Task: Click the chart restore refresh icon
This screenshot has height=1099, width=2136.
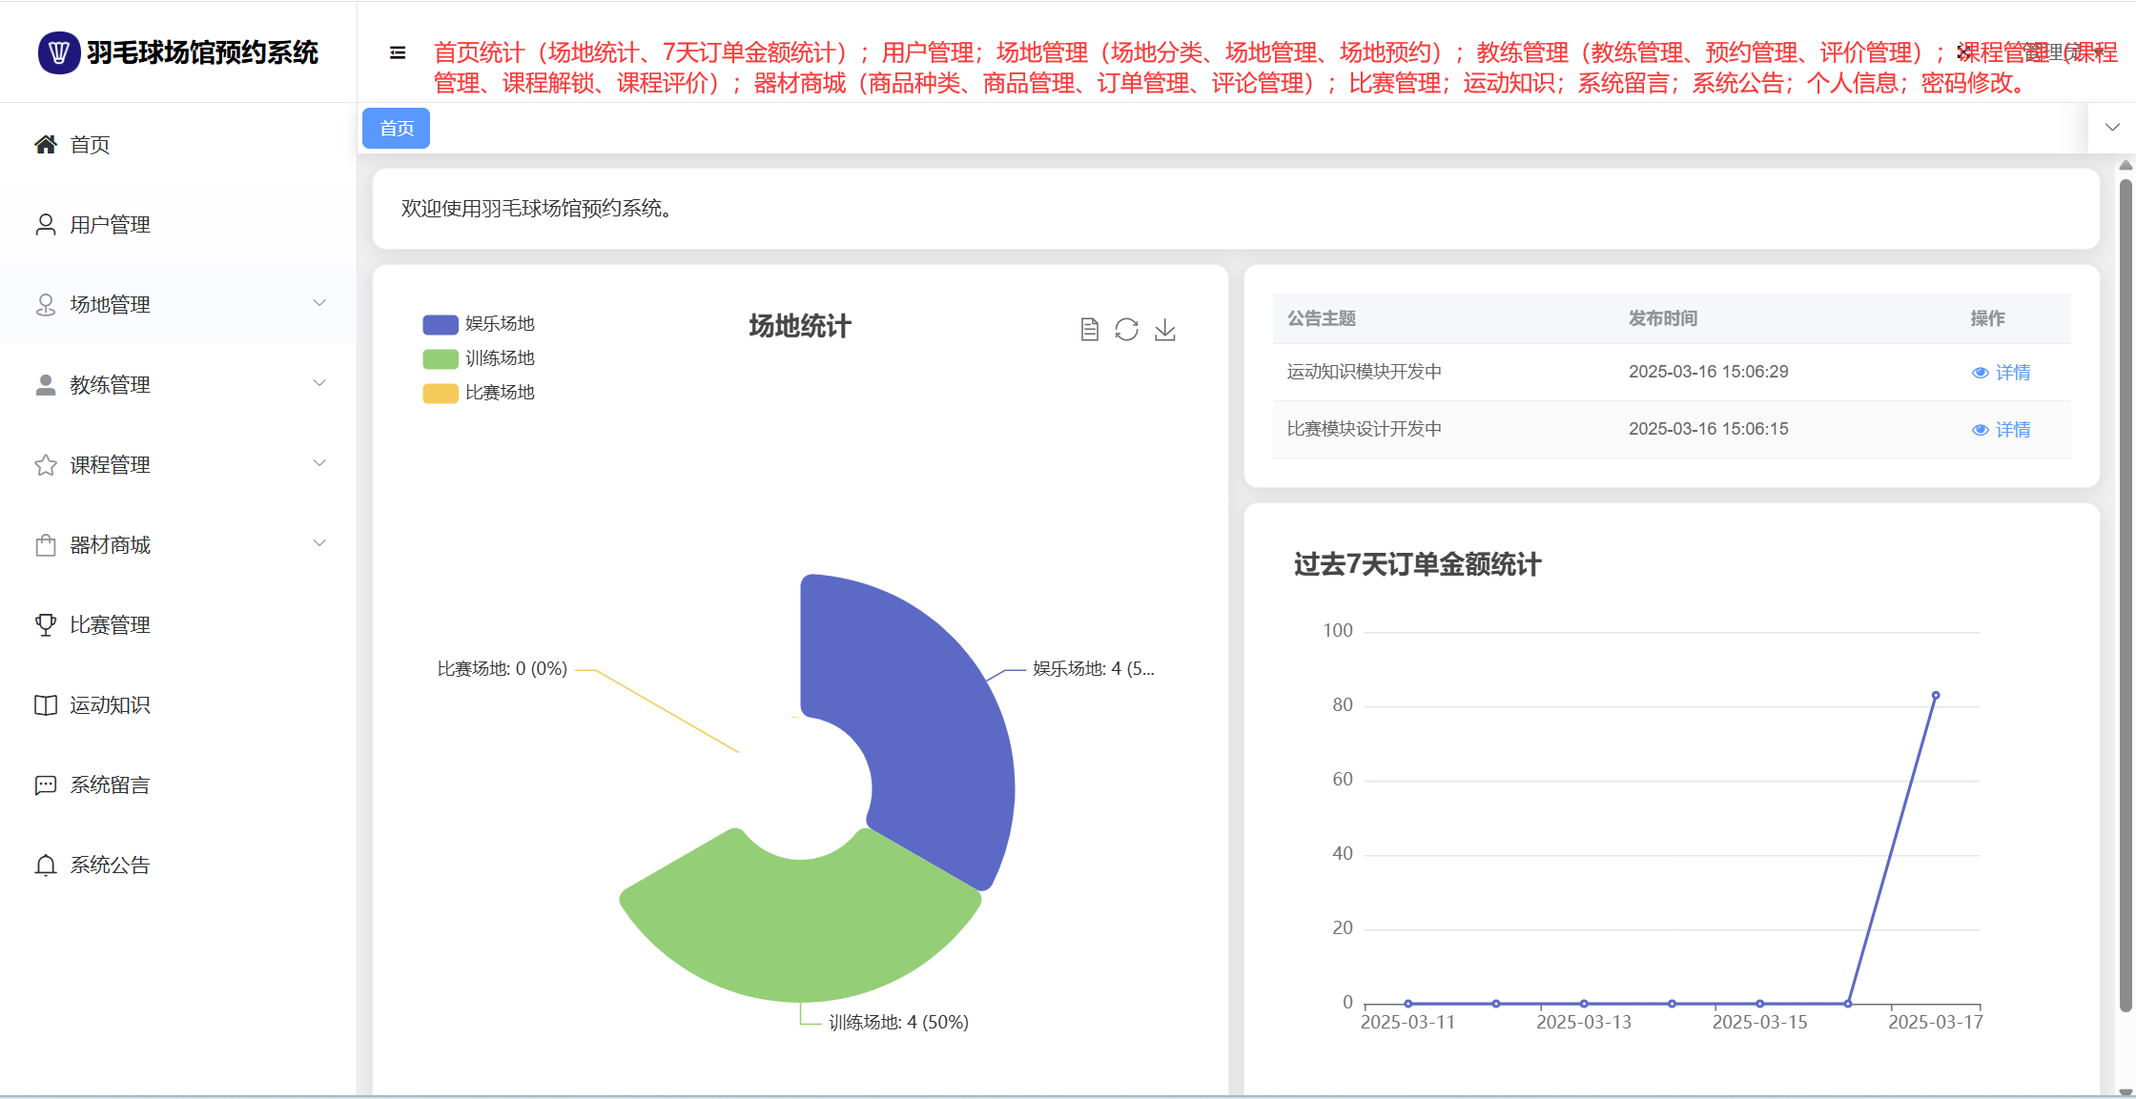Action: point(1126,330)
